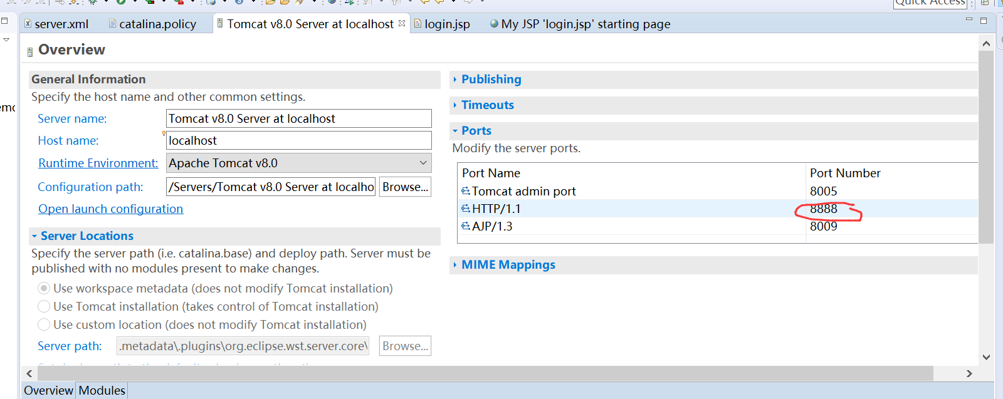
Task: Click port number 8009 cell
Action: pos(824,226)
